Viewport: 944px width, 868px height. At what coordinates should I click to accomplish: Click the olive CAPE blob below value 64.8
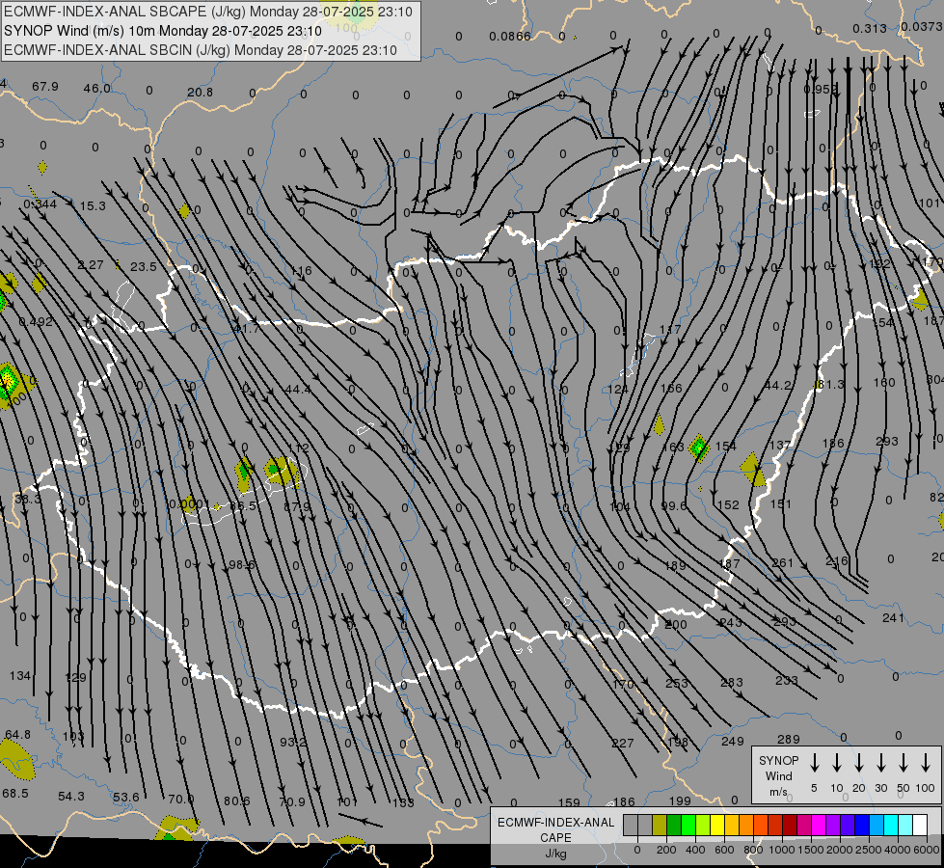(16, 758)
